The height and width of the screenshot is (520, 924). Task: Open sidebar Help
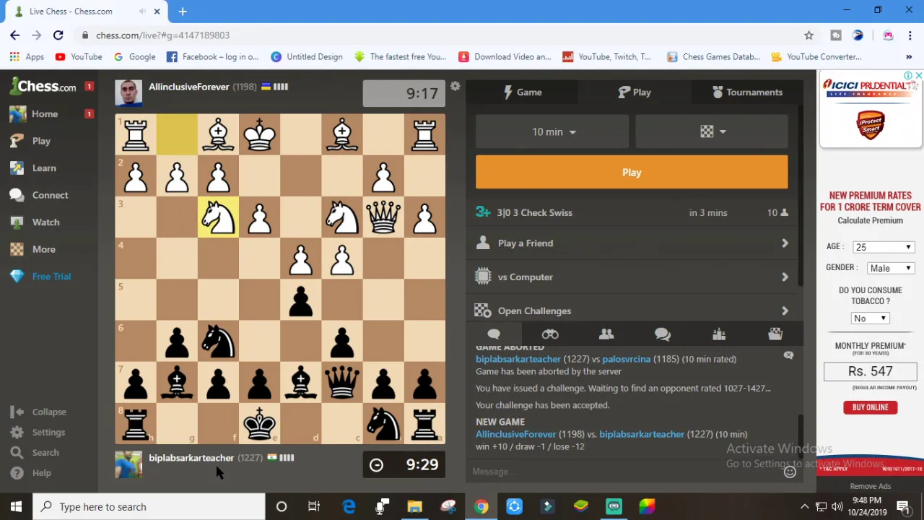point(41,472)
